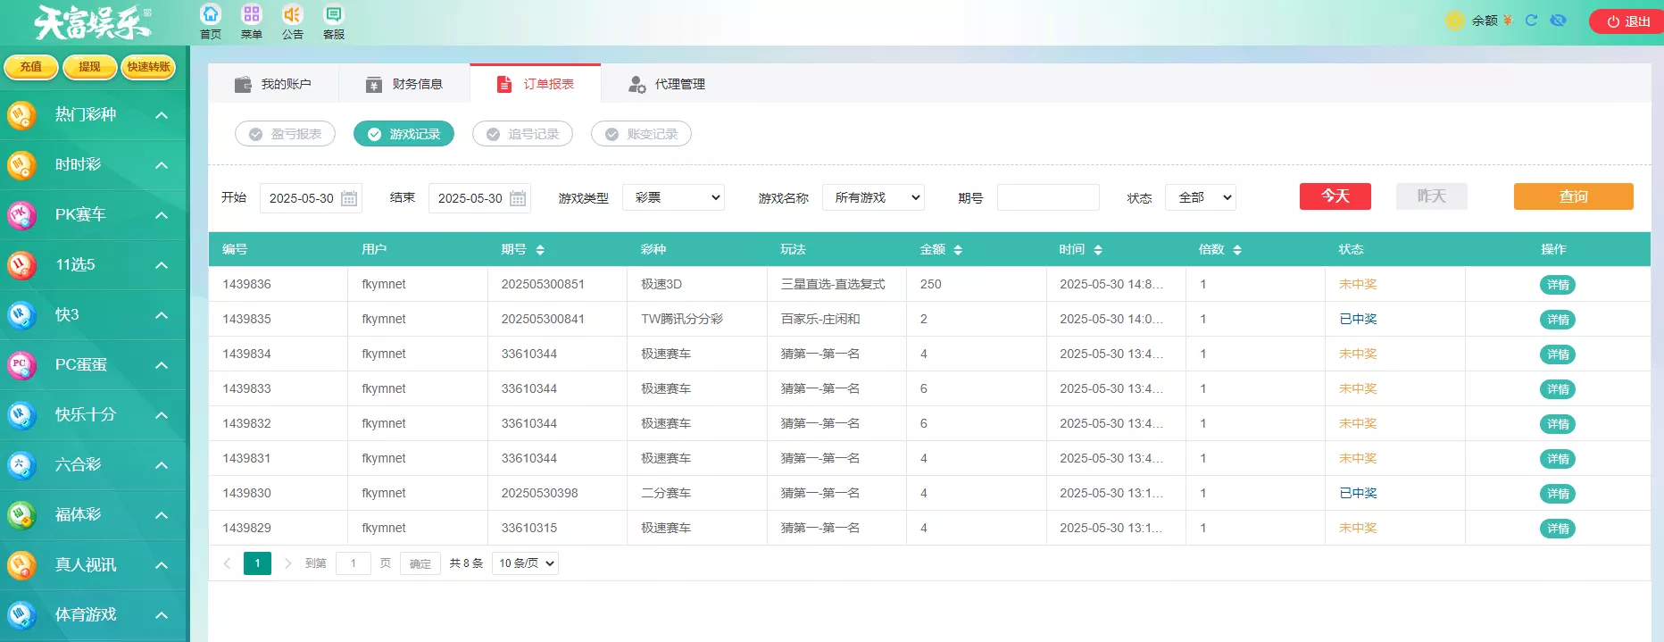
Task: Open the end date calendar icon
Action: pos(518,198)
